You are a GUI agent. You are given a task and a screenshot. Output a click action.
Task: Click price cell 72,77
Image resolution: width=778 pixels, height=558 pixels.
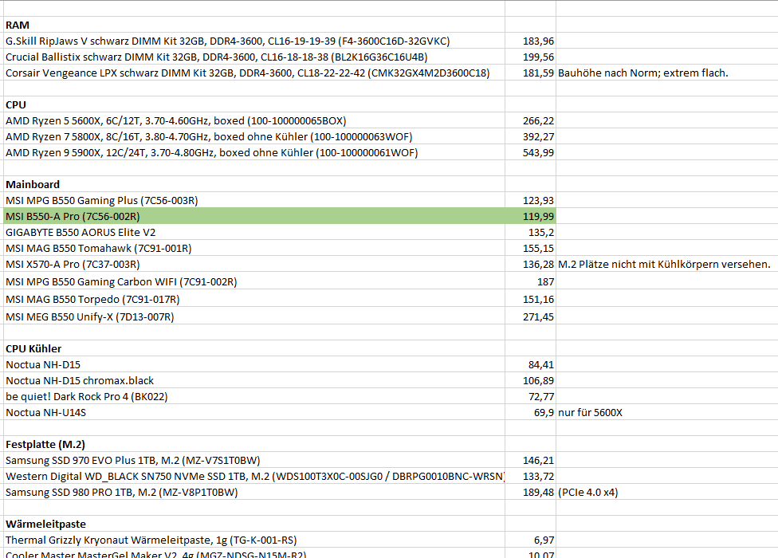(x=530, y=396)
